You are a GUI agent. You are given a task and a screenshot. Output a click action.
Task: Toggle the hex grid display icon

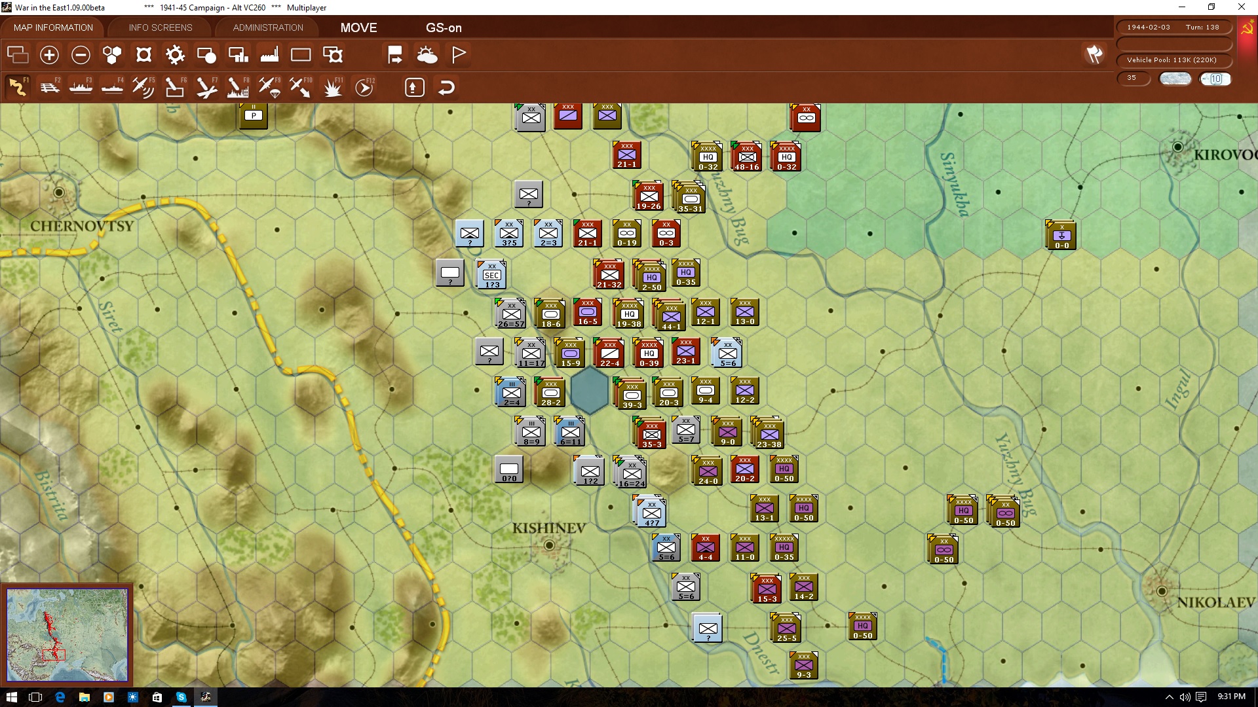tap(112, 55)
